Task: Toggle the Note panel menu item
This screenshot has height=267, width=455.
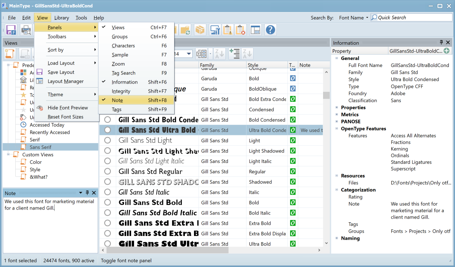Action: coord(136,100)
